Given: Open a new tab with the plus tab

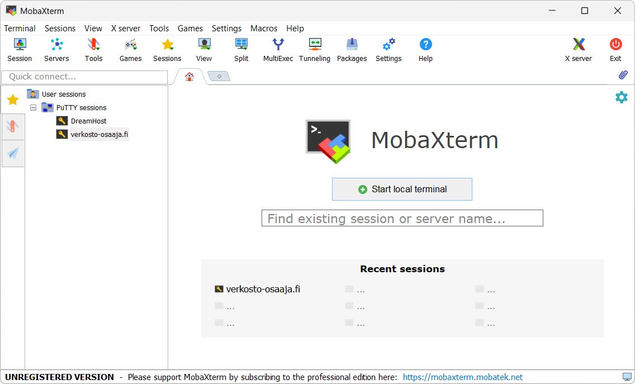Looking at the screenshot, I should click(219, 75).
